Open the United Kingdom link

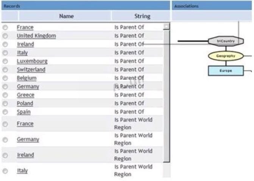[x=36, y=36]
